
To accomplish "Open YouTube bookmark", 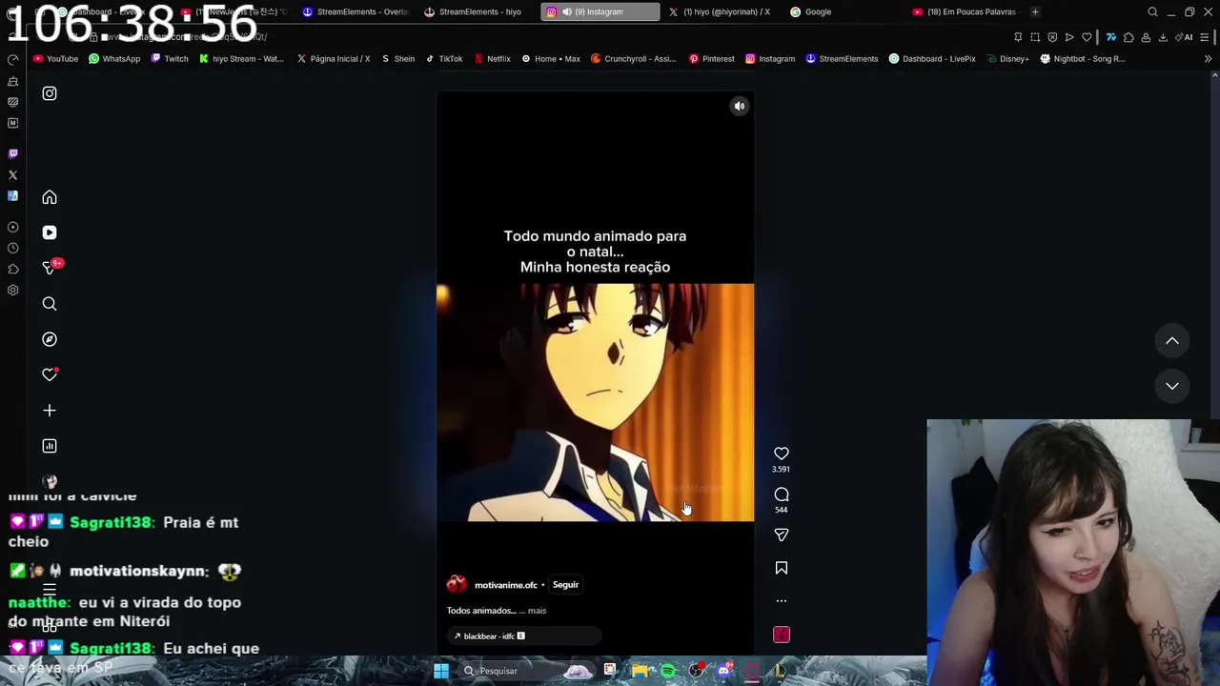I will click(55, 58).
